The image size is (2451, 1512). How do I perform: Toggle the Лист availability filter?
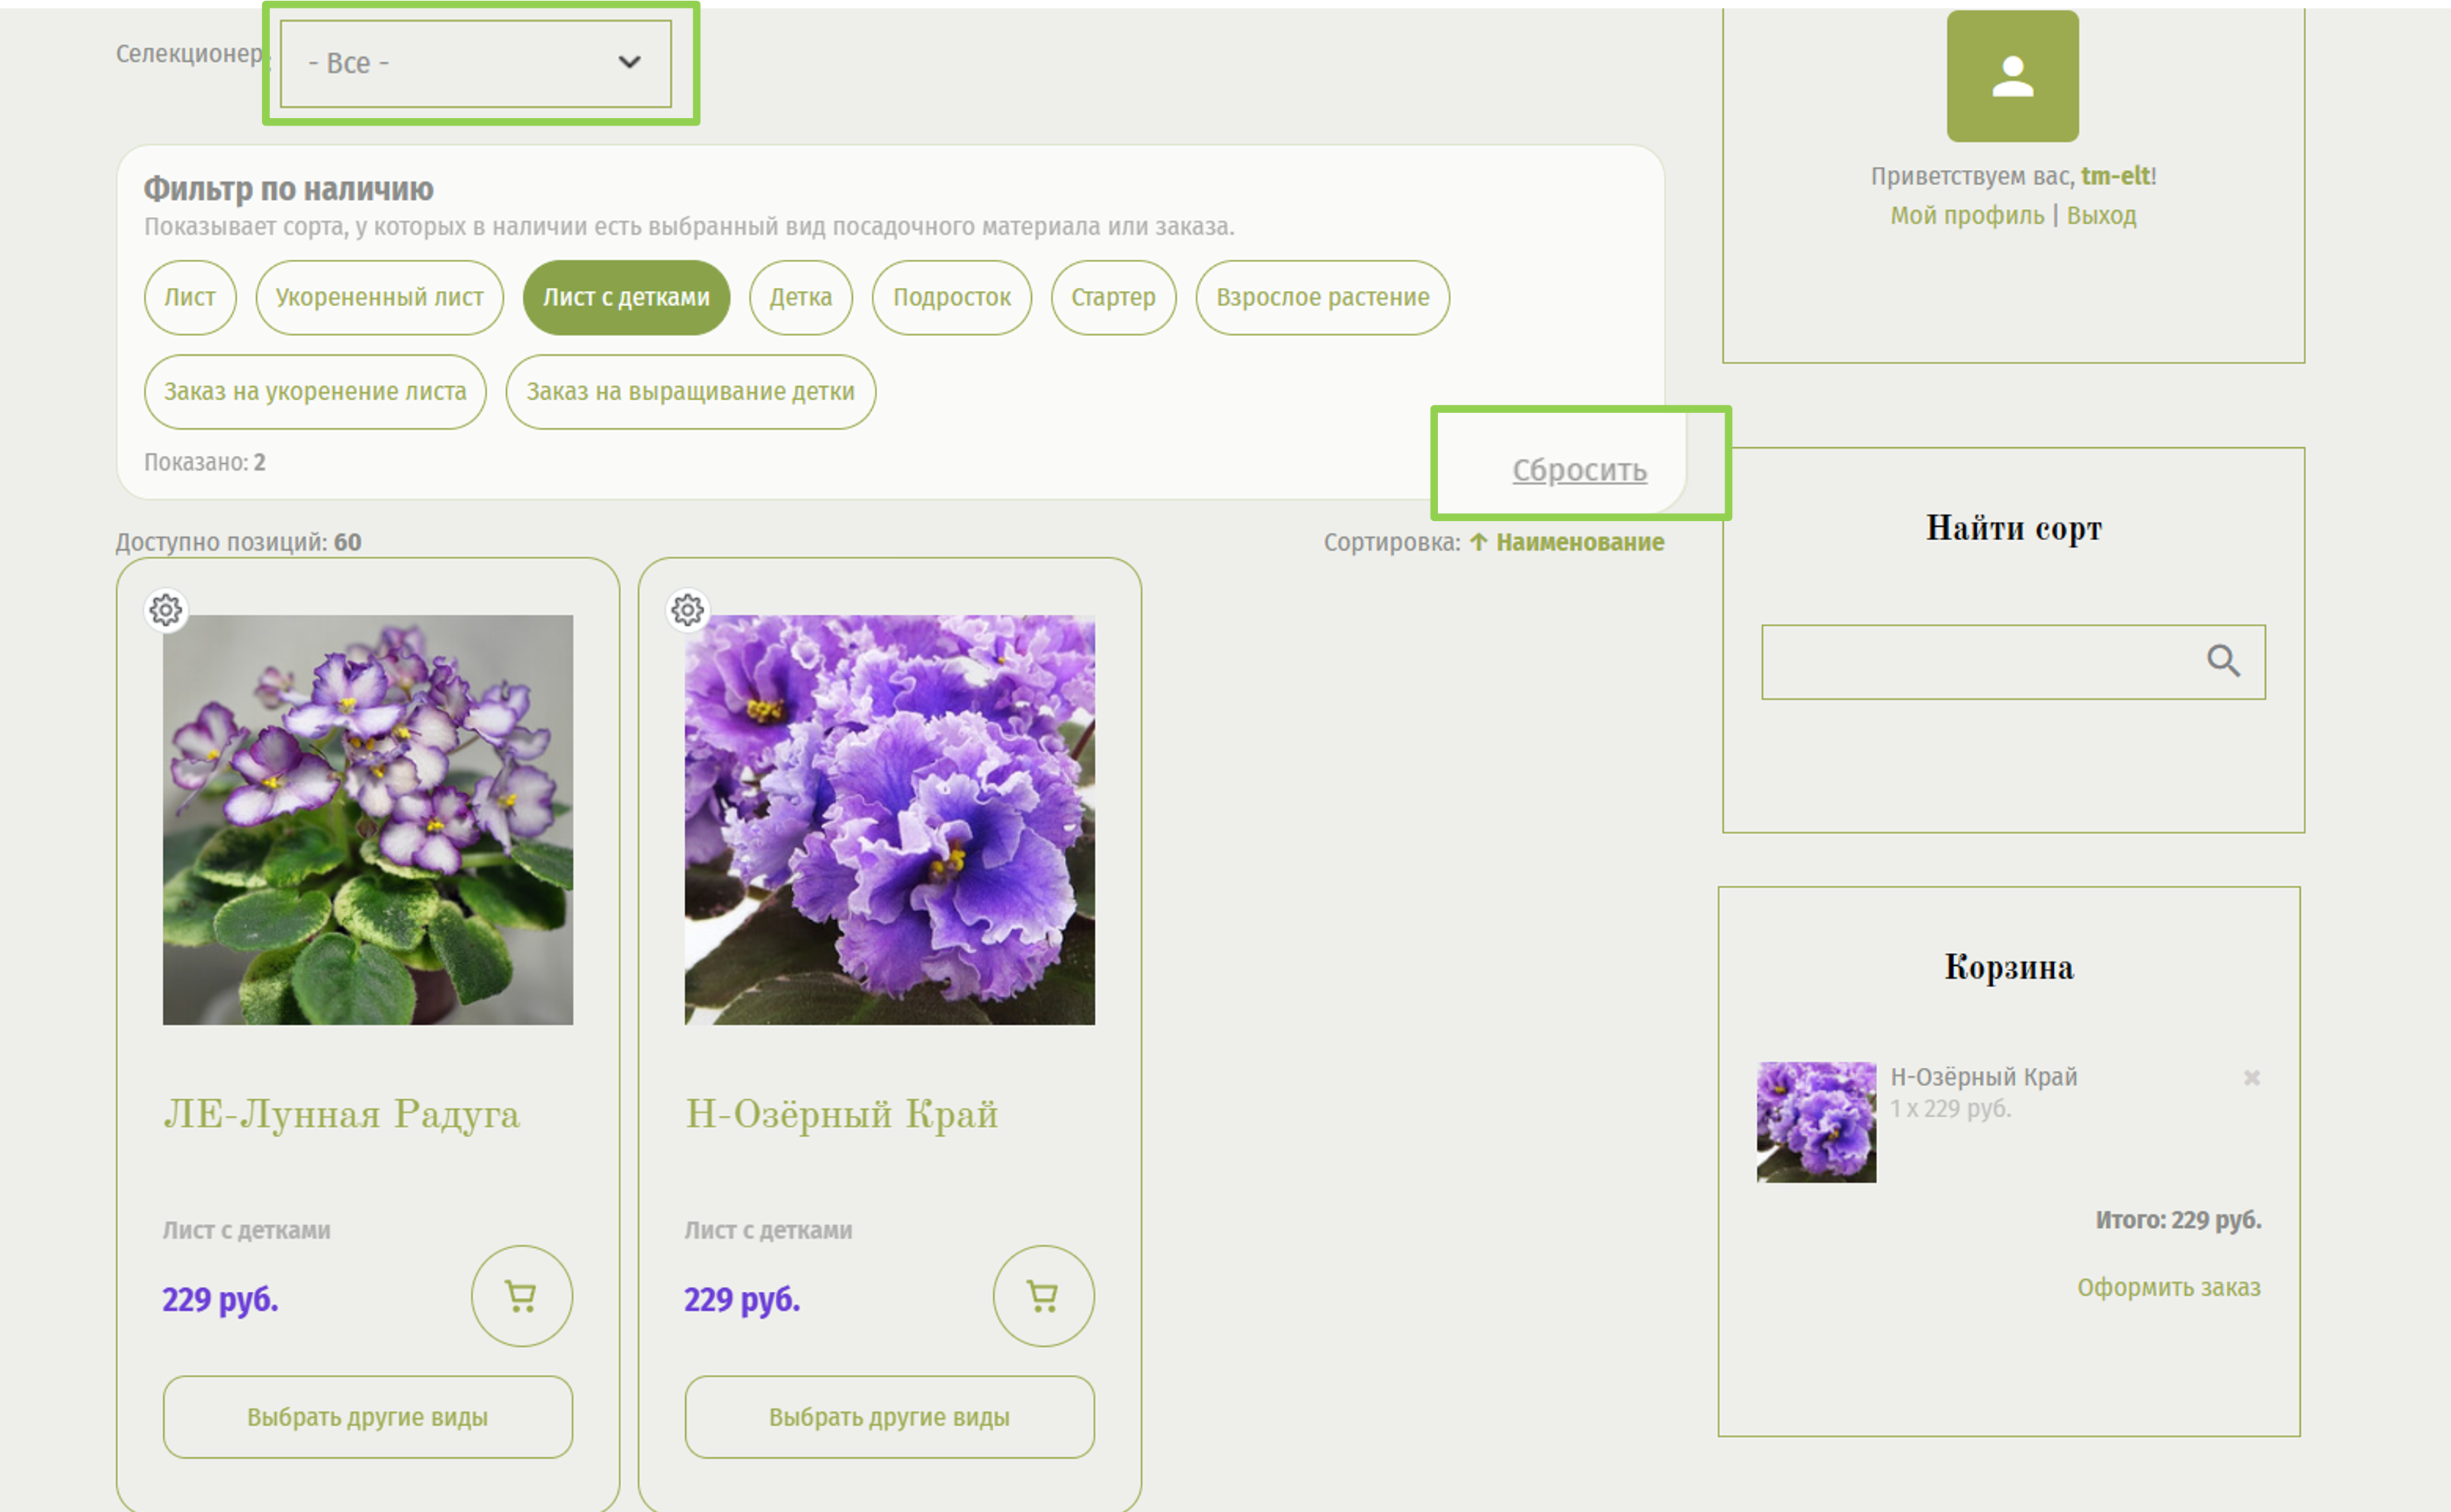(190, 297)
